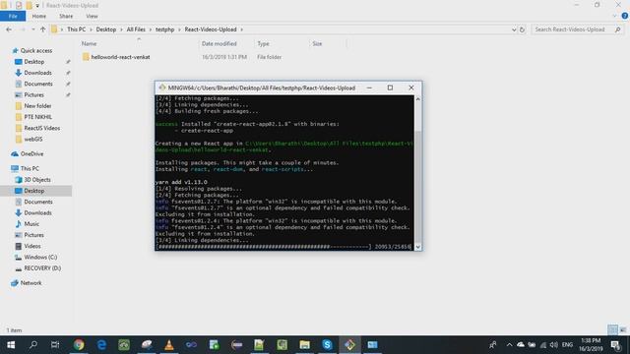Select the helloworld-react-venkat folder

coord(120,57)
